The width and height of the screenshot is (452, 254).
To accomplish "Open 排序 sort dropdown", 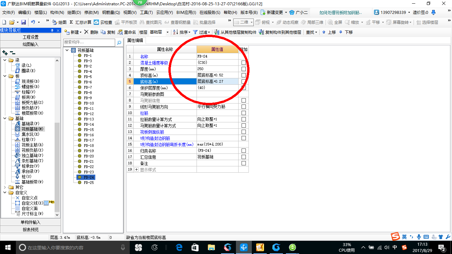I will (x=182, y=32).
